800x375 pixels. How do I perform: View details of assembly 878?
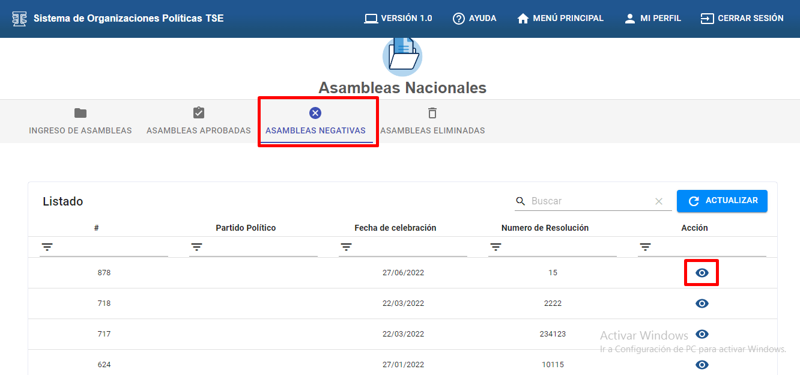(x=702, y=273)
